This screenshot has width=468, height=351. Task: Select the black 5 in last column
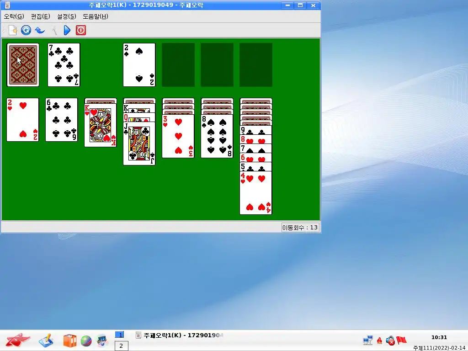(x=256, y=166)
